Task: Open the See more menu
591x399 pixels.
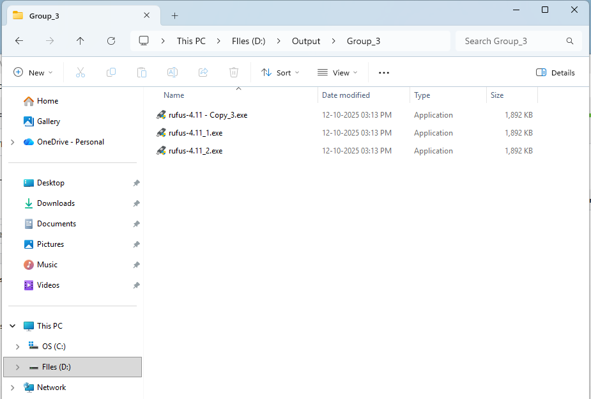Action: click(x=383, y=72)
